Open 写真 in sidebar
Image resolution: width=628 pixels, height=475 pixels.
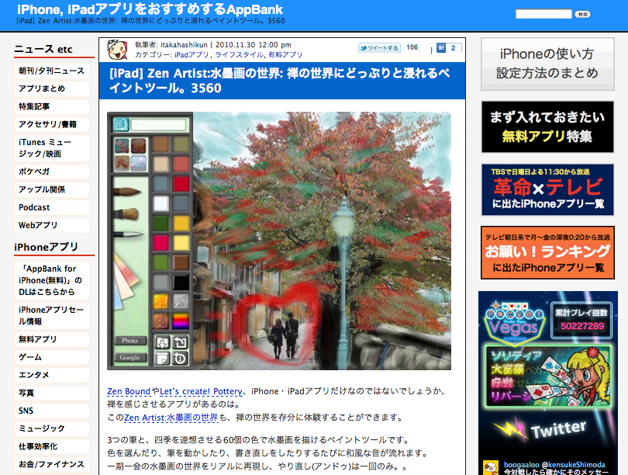pos(52,393)
